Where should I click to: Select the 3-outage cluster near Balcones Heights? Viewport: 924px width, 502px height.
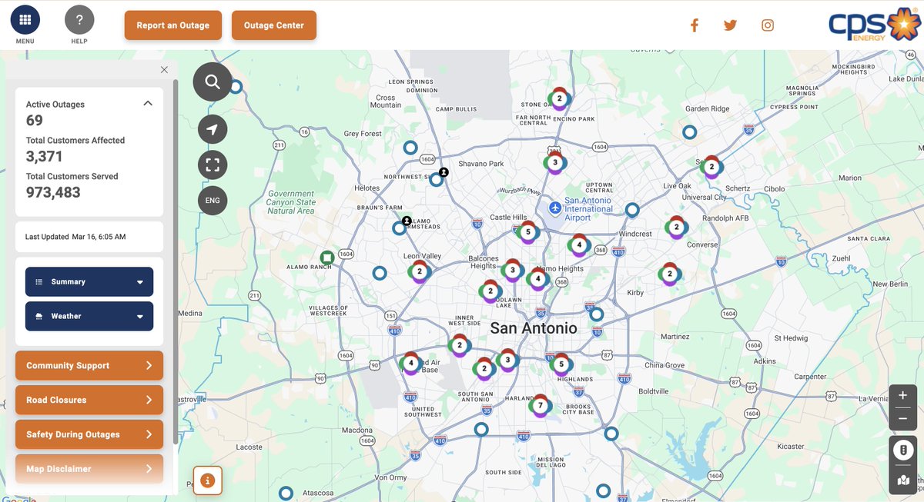[512, 270]
